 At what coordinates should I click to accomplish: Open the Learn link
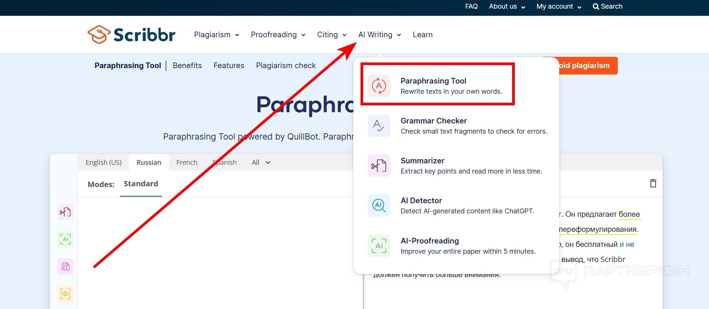point(423,35)
